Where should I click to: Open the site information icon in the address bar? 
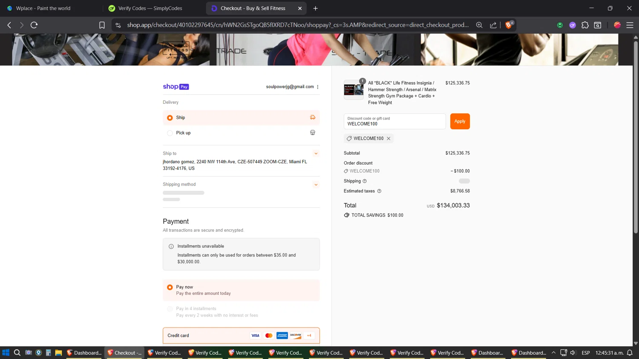pos(118,25)
